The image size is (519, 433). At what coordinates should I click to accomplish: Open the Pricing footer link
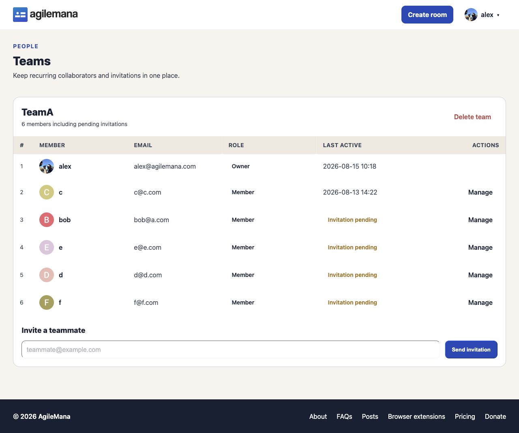point(465,416)
